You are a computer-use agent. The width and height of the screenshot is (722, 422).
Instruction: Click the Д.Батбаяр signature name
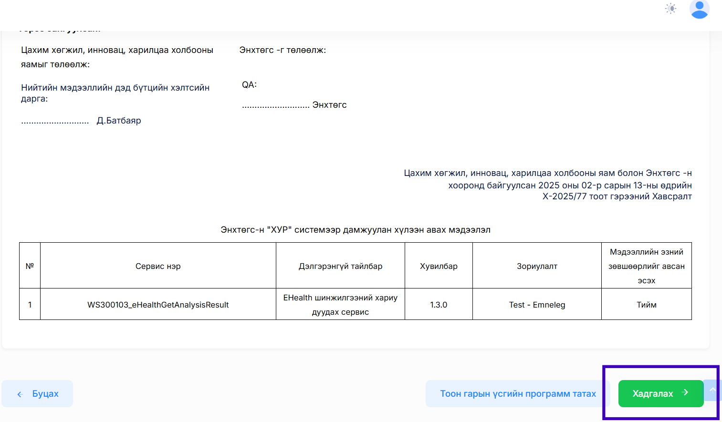coord(119,121)
